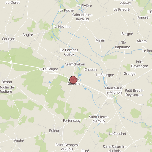Click the Angiré village label

pos(28,35)
